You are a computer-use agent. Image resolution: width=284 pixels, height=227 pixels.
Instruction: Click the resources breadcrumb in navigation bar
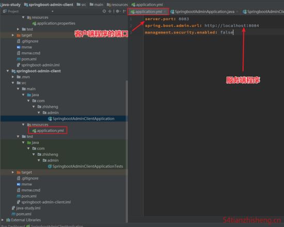[x=117, y=5]
